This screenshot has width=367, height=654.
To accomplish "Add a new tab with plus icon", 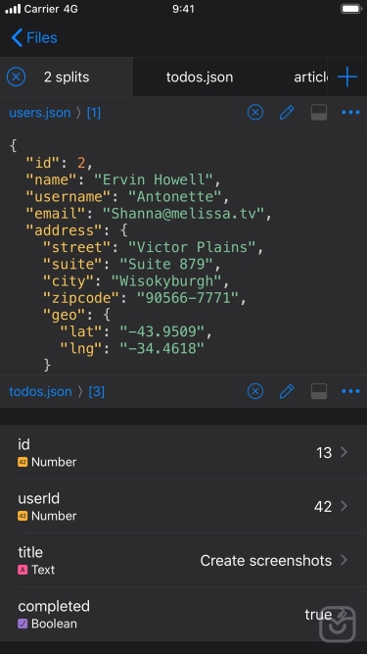I will click(347, 77).
